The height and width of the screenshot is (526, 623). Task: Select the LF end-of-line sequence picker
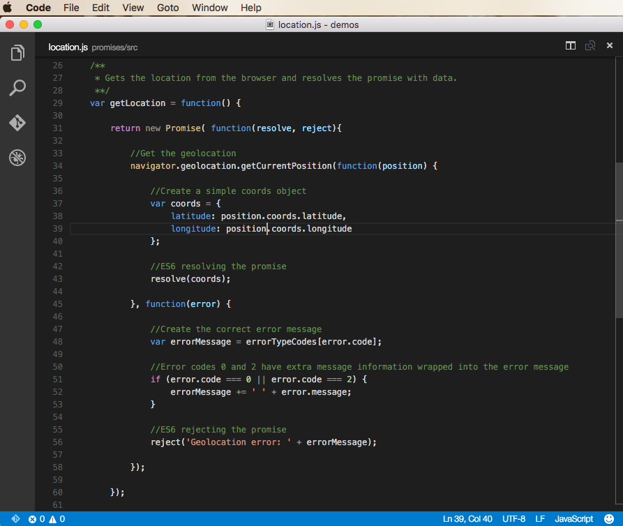tap(540, 519)
